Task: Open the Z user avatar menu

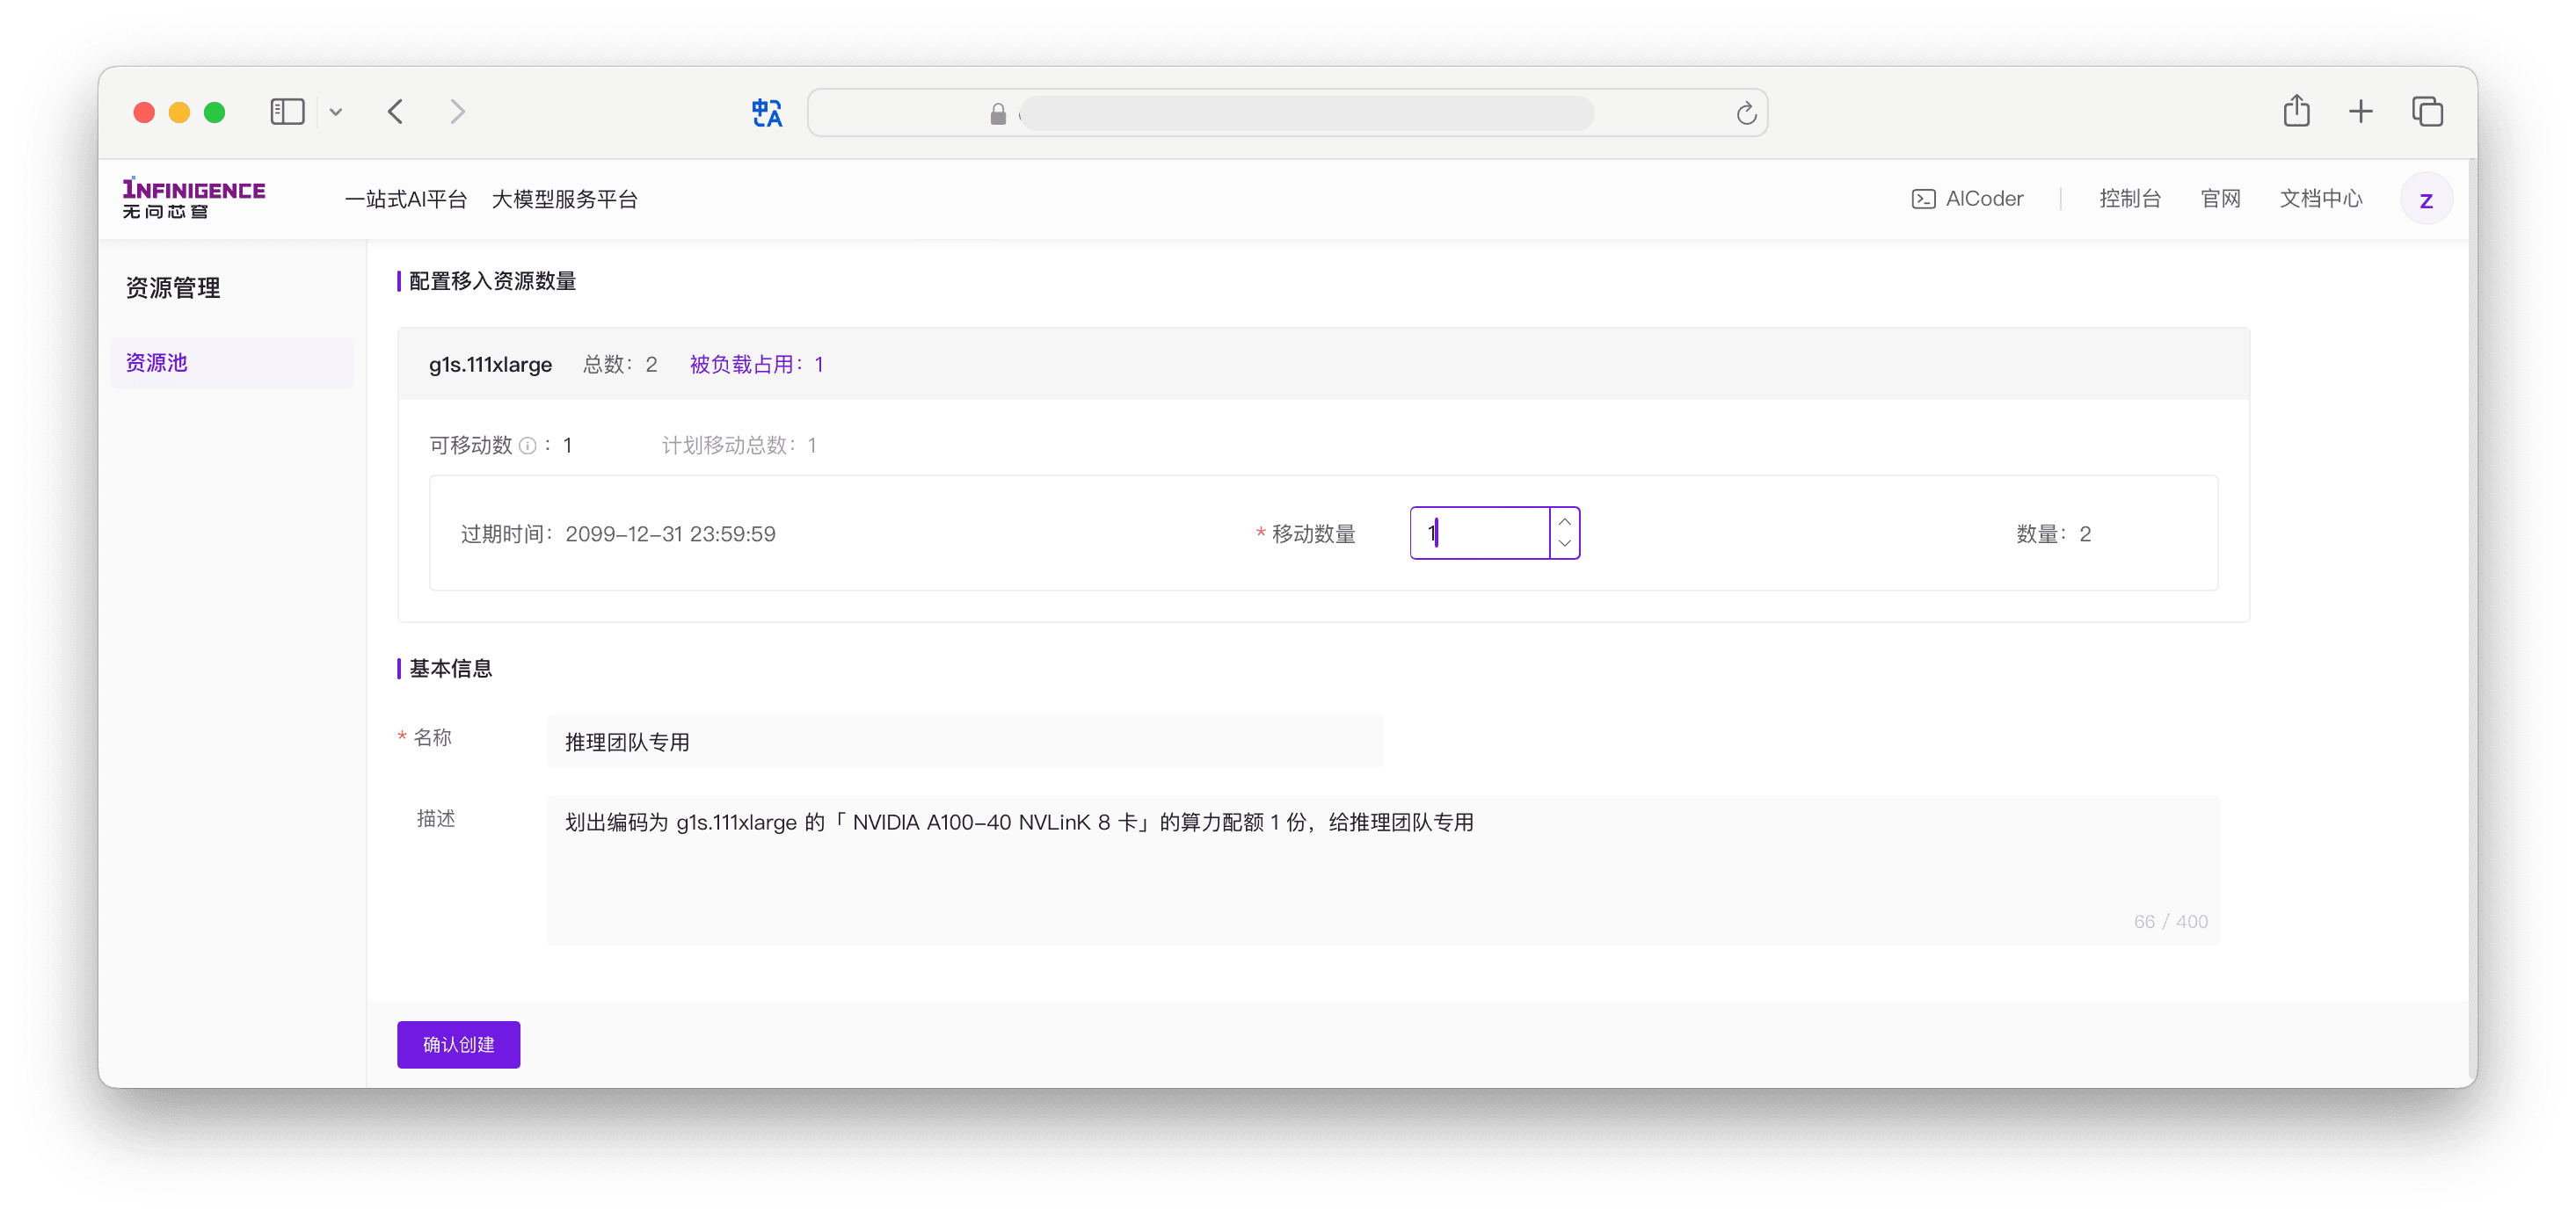Action: pyautogui.click(x=2426, y=199)
